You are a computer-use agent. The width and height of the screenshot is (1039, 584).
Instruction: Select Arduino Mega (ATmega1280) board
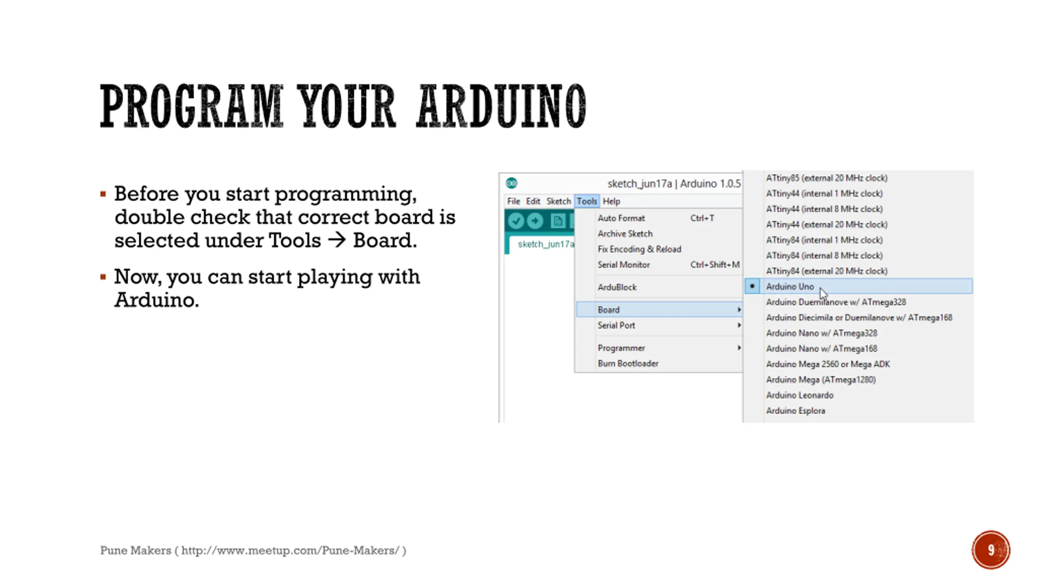pyautogui.click(x=859, y=380)
